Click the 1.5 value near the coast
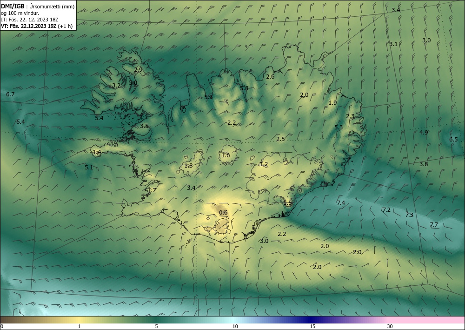Screen dimensions: 465x330 pyautogui.click(x=288, y=203)
